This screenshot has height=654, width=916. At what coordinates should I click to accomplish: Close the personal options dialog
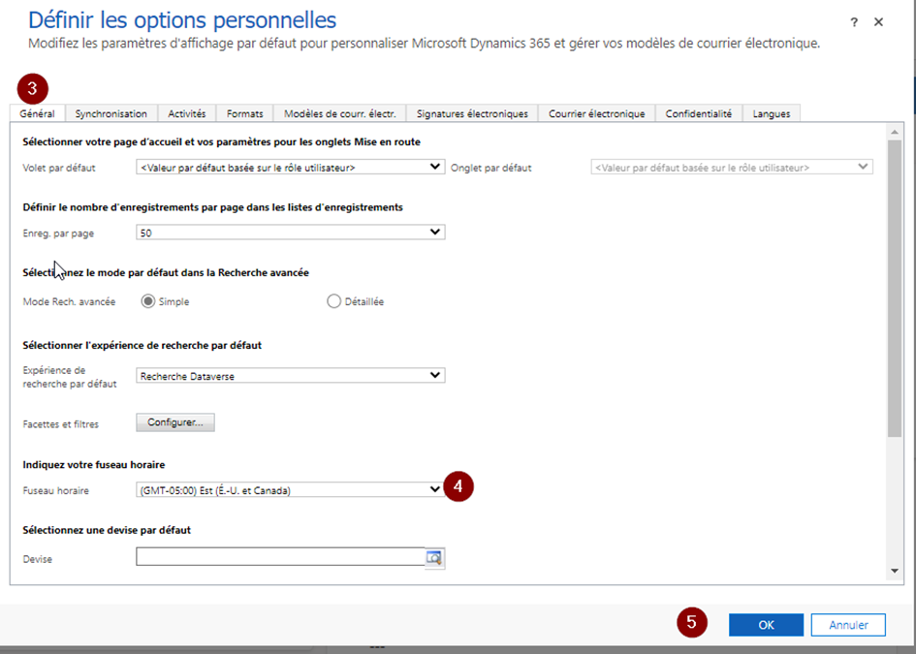(x=878, y=22)
